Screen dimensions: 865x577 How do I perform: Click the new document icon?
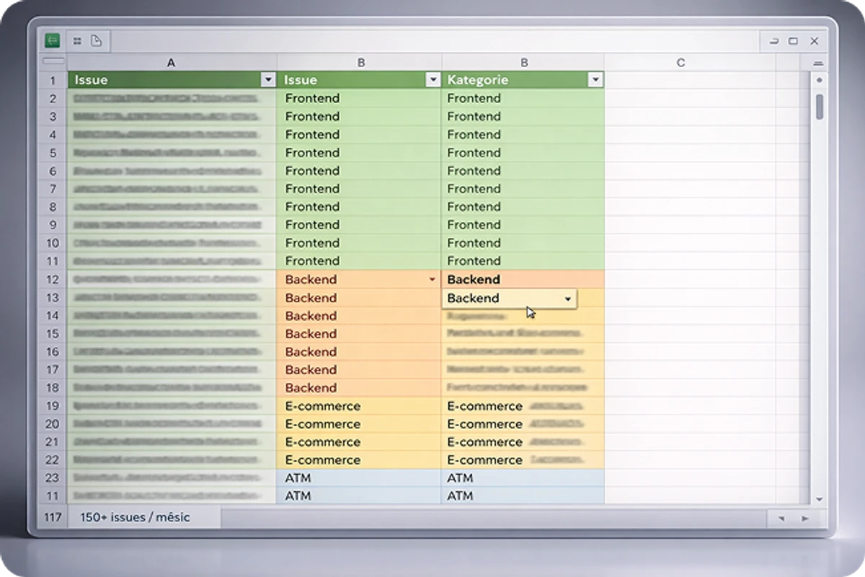coord(96,41)
